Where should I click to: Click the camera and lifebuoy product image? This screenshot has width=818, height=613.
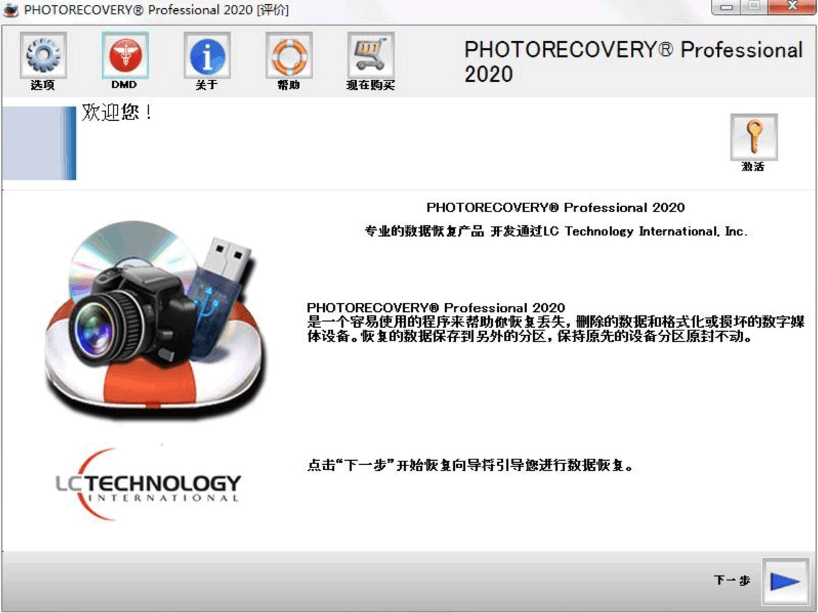pos(155,319)
